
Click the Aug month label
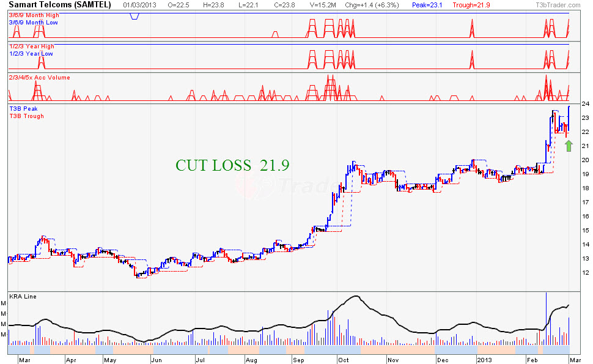pyautogui.click(x=251, y=360)
